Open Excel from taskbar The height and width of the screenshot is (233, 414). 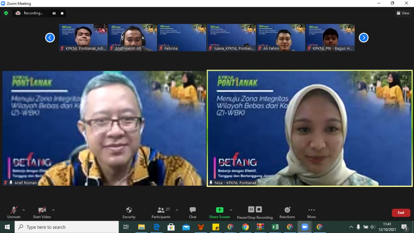[x=275, y=227]
